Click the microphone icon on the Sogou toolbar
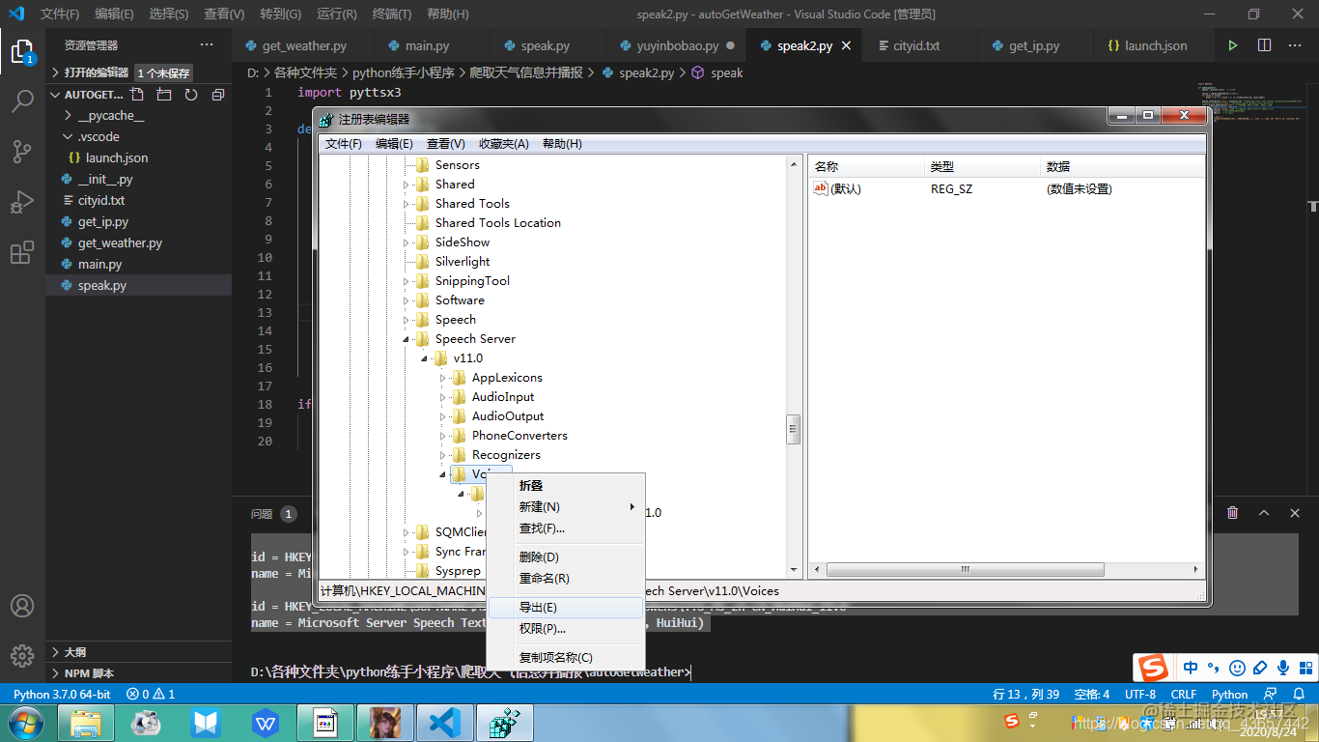 pos(1283,668)
